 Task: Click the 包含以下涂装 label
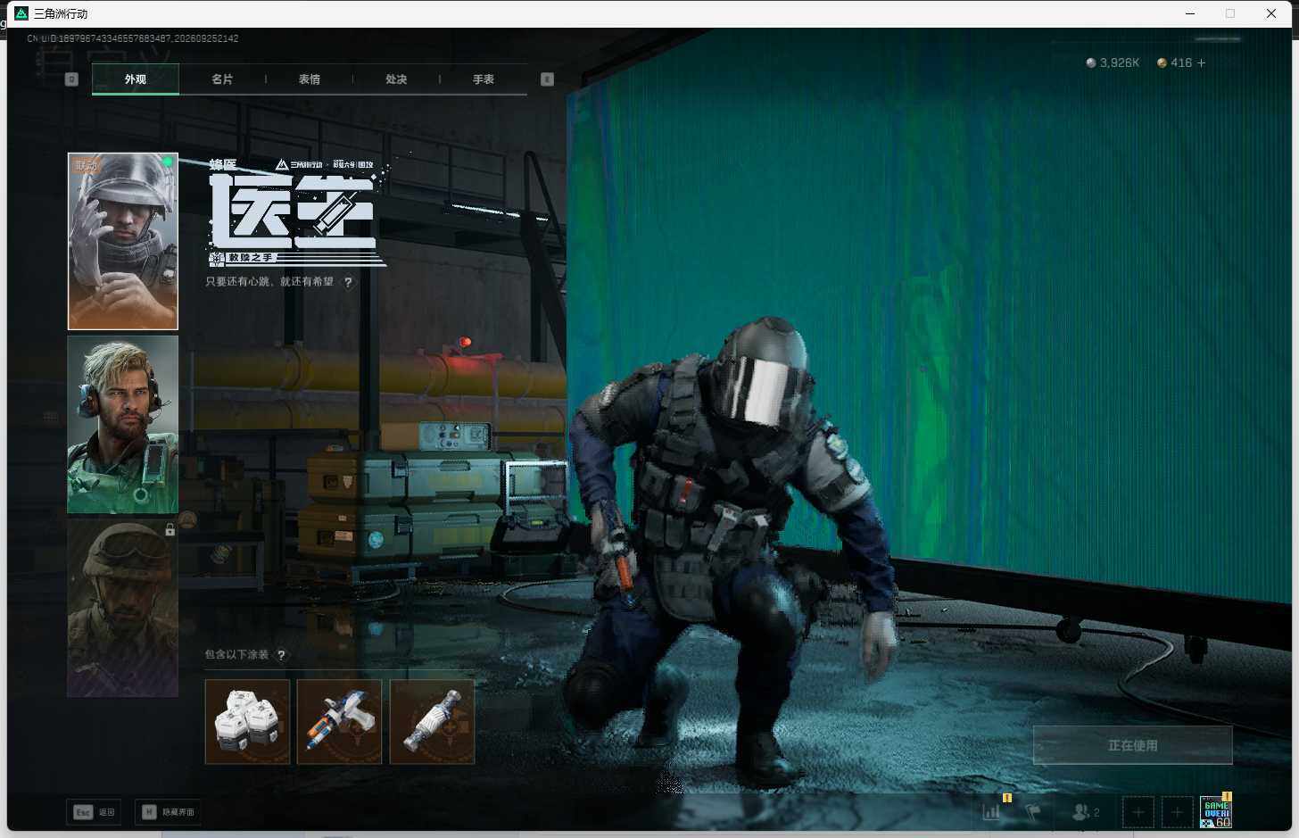[x=236, y=655]
